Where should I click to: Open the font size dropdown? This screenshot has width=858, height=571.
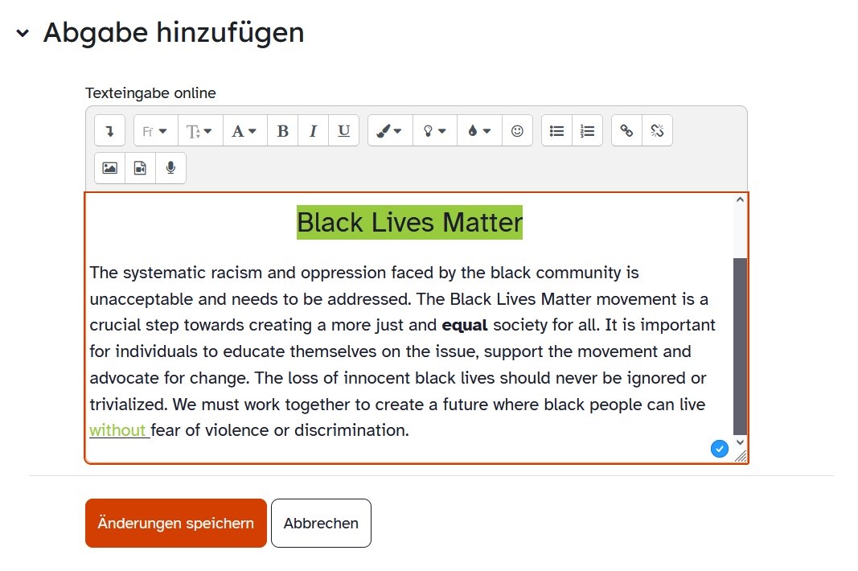tap(199, 131)
